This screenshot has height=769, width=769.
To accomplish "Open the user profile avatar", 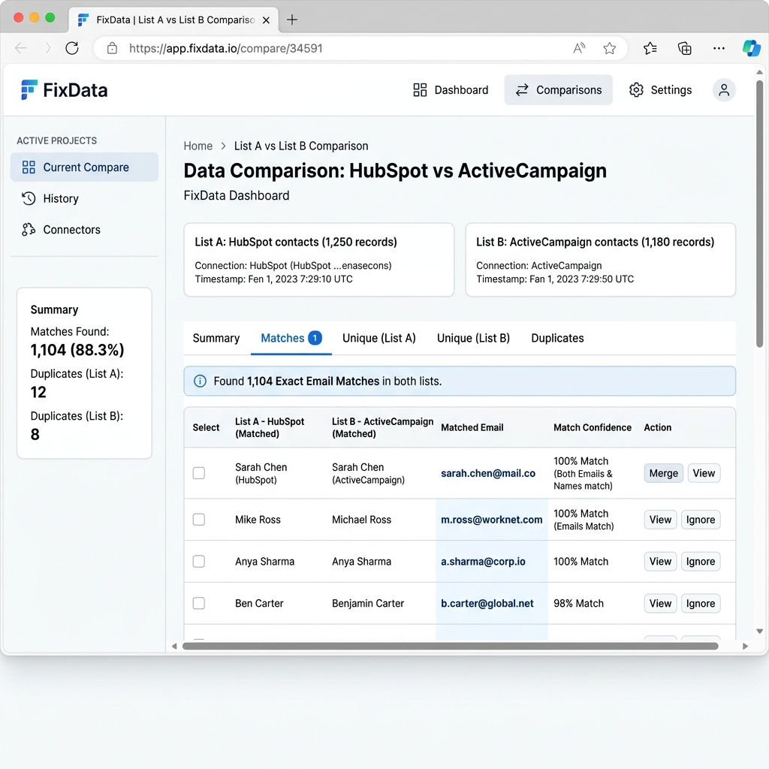I will (x=724, y=90).
